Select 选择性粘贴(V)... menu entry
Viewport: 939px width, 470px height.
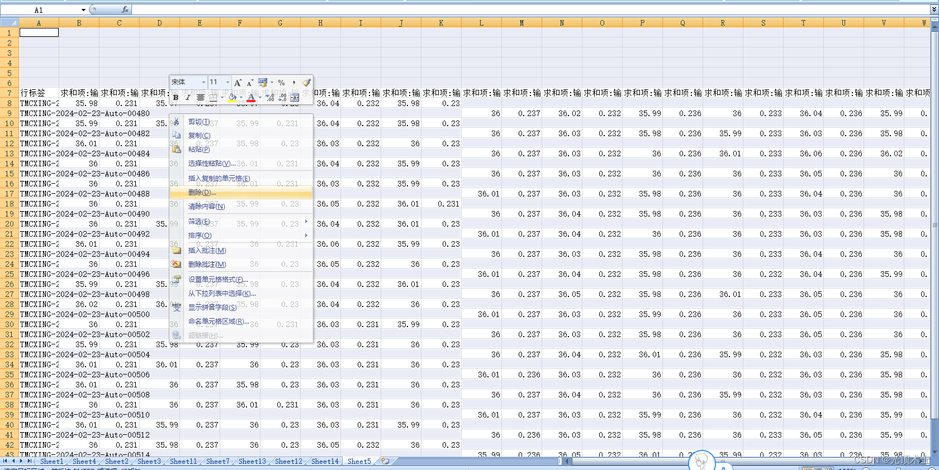(x=241, y=163)
